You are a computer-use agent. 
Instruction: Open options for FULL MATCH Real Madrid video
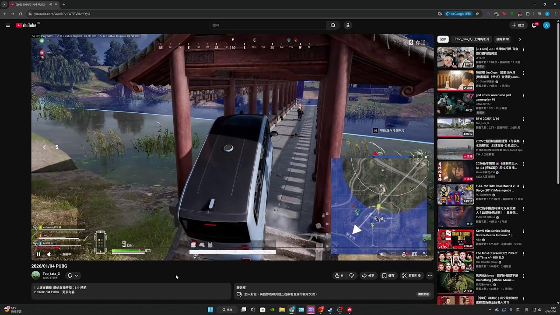(523, 186)
